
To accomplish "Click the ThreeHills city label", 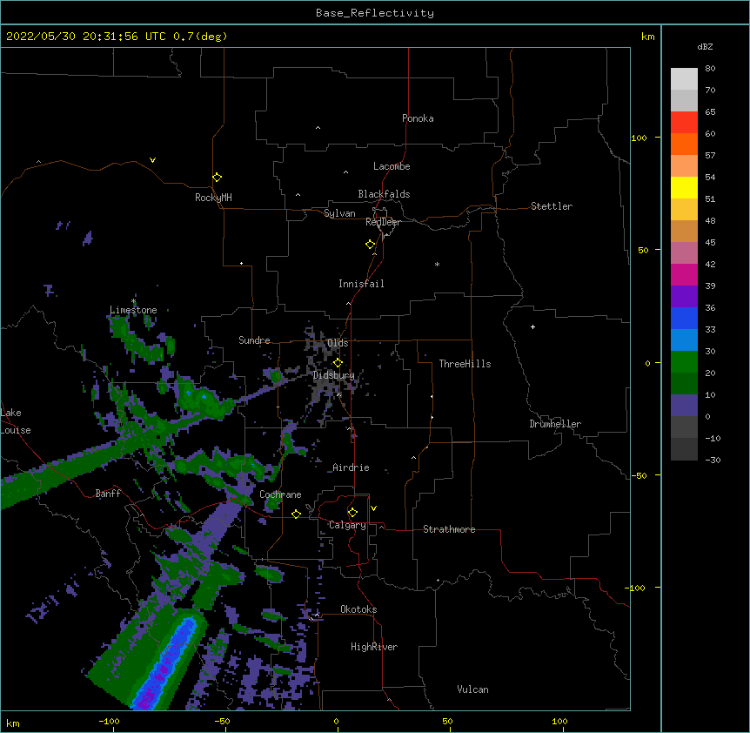I will click(465, 364).
